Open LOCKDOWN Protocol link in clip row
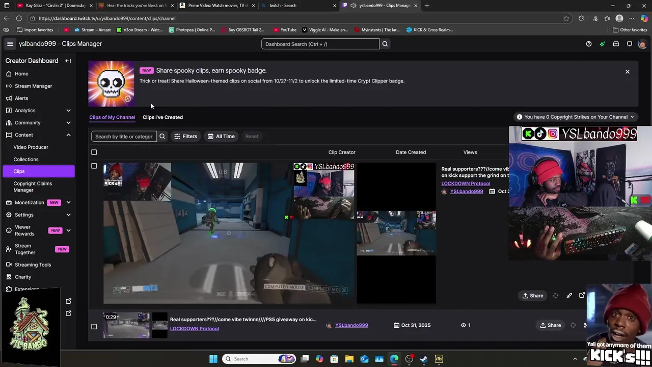This screenshot has height=367, width=652. tap(194, 329)
